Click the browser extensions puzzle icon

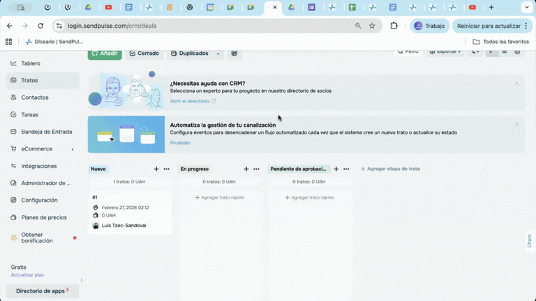[x=394, y=26]
